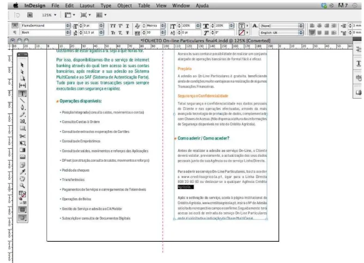
Task: Click the text Stroke none swatch
Action: (x=241, y=33)
